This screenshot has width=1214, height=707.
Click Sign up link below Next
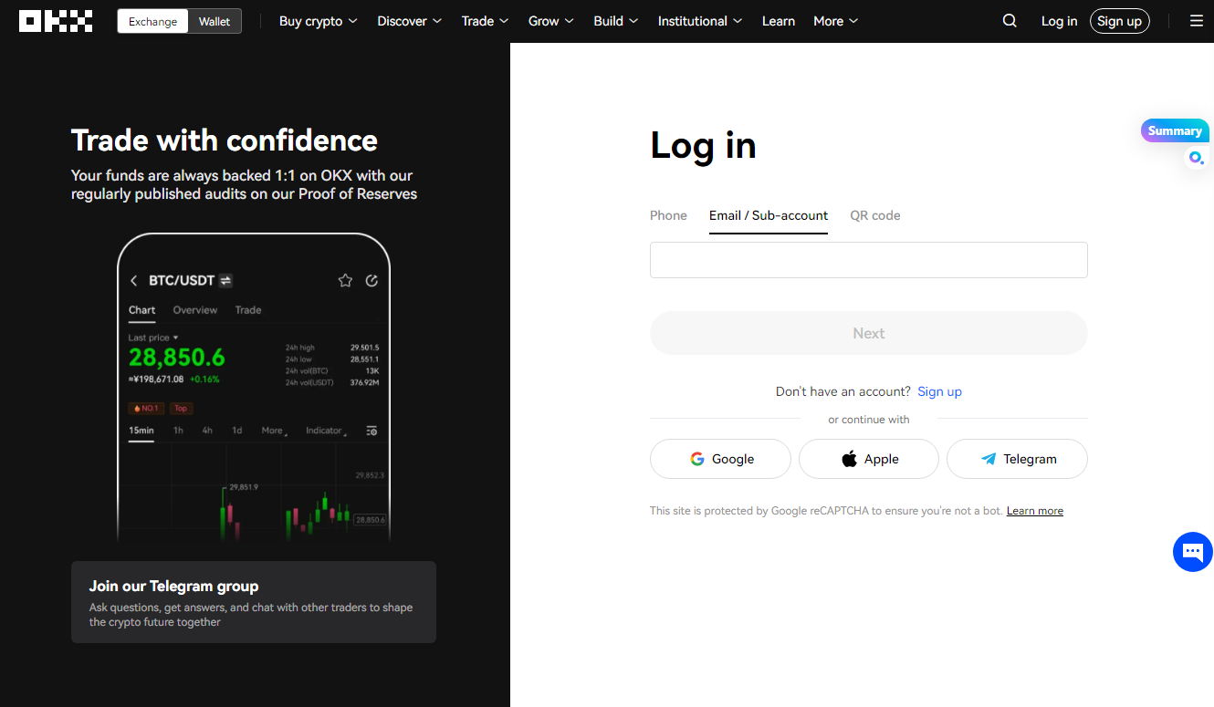point(940,391)
